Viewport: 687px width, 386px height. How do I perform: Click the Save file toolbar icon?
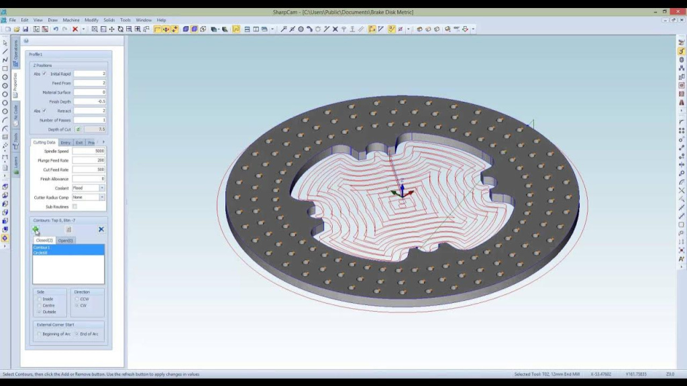point(25,29)
